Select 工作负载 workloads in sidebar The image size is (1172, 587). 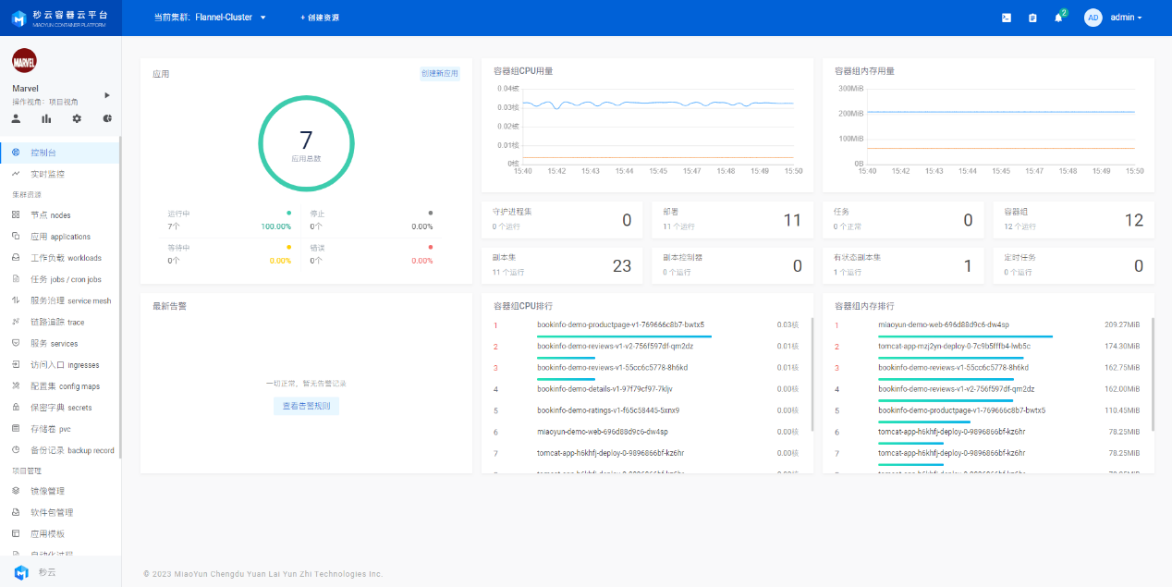[x=66, y=258]
